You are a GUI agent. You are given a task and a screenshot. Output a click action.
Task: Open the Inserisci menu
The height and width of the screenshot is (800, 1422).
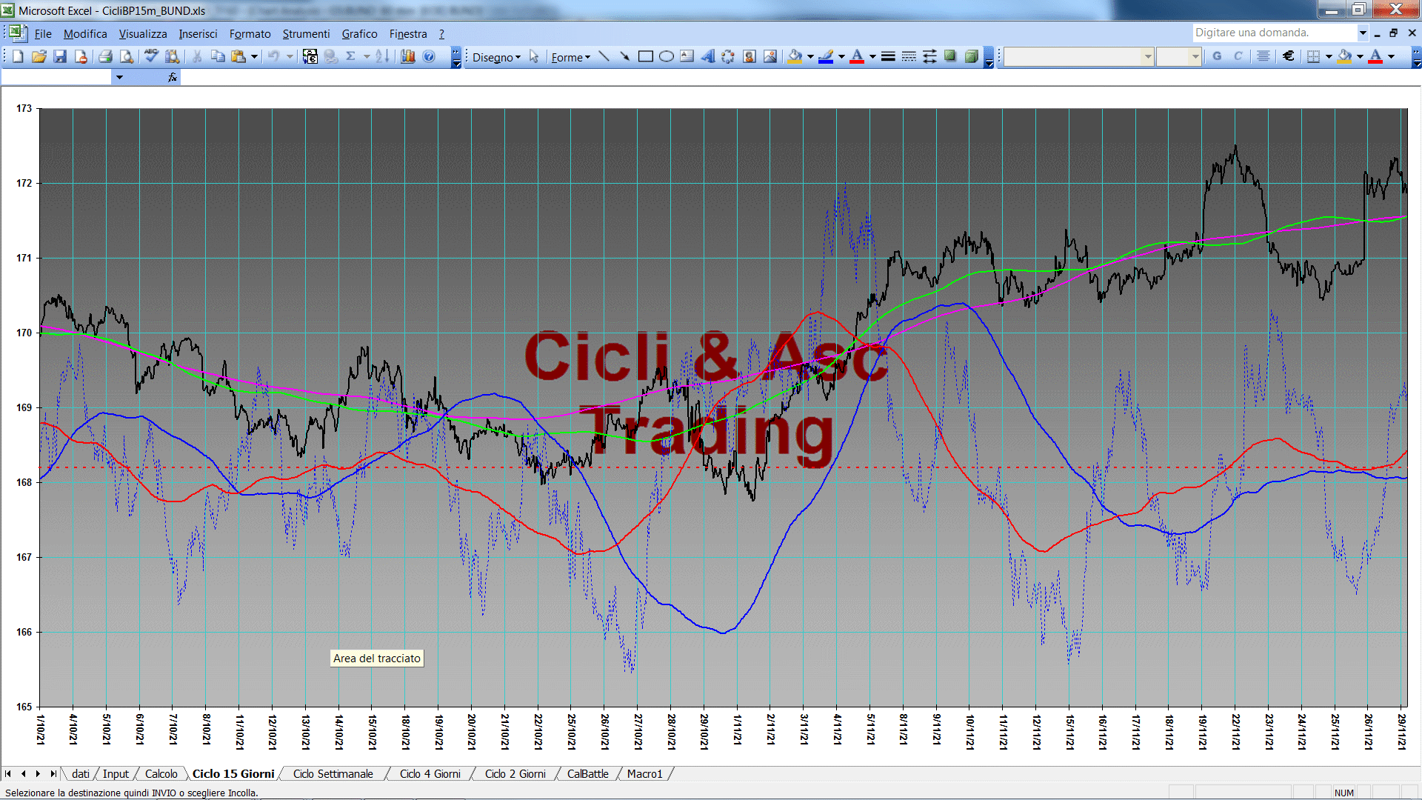click(x=198, y=34)
